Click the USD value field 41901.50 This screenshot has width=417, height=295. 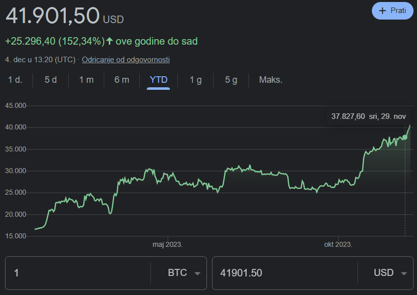click(285, 273)
